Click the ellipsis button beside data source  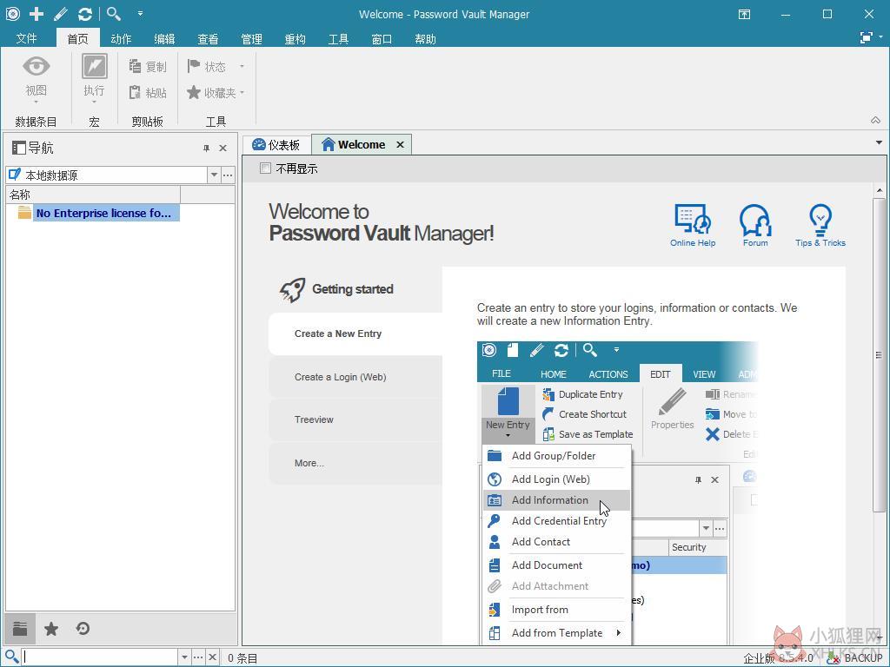[x=228, y=175]
